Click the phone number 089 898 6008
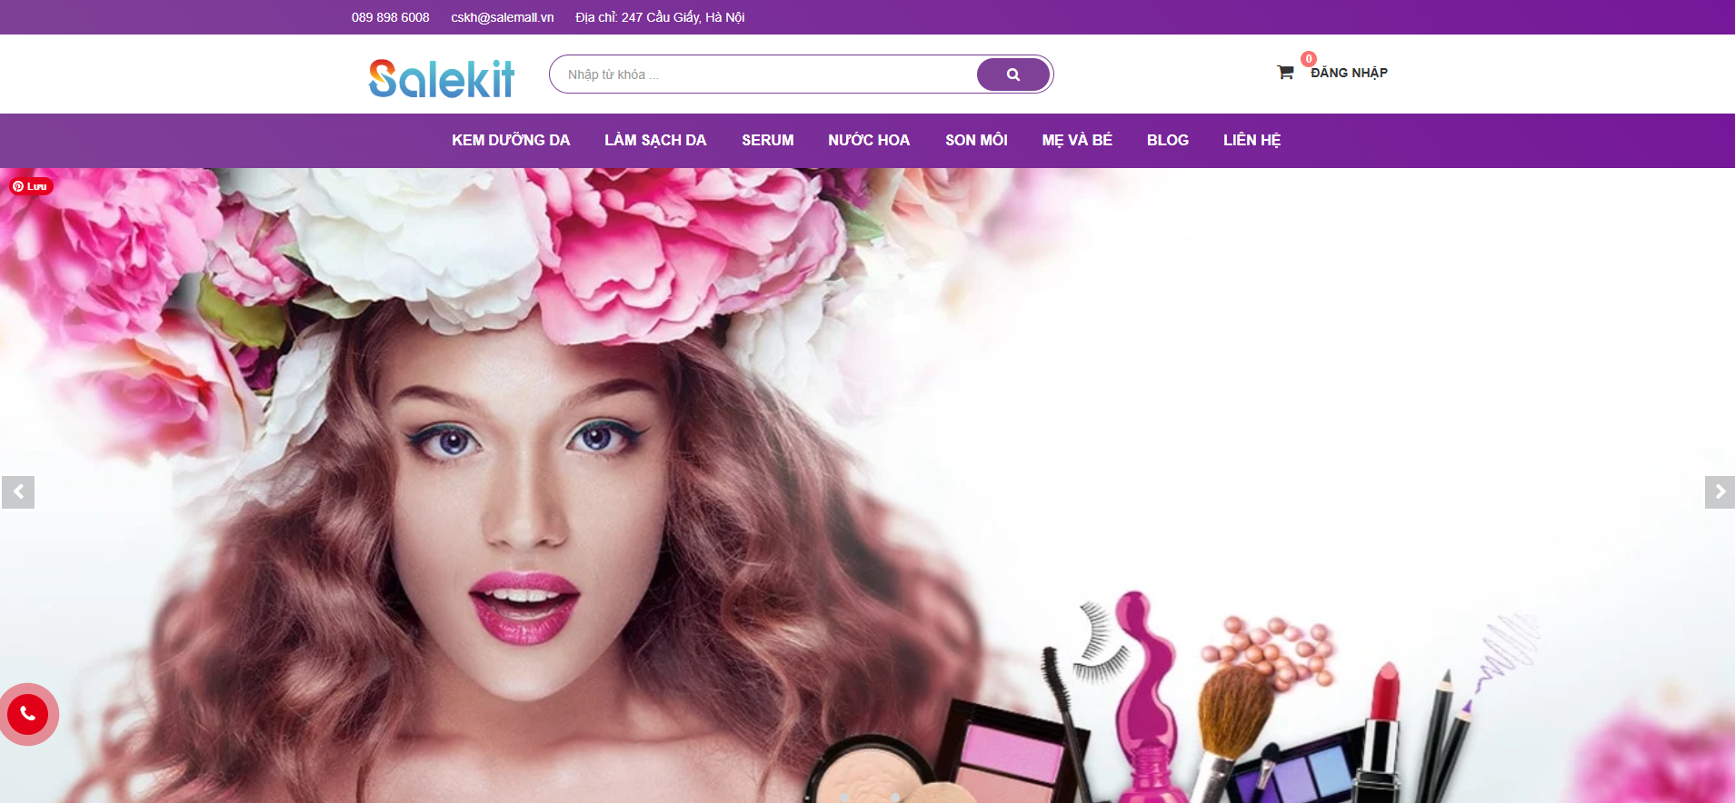This screenshot has width=1735, height=803. (390, 17)
